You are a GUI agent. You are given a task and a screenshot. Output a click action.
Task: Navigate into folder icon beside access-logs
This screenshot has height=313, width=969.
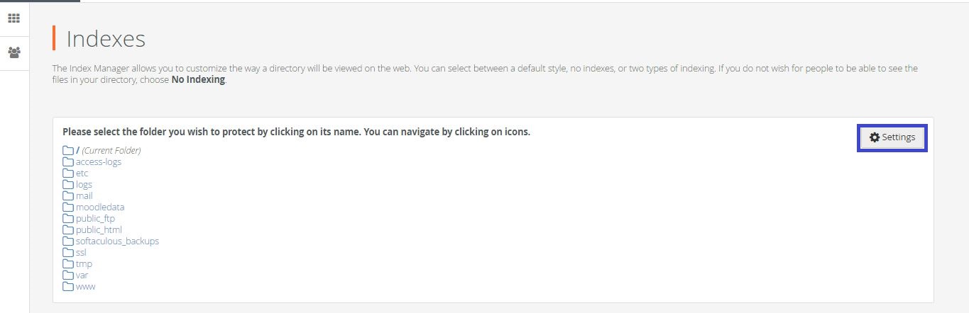tap(68, 161)
